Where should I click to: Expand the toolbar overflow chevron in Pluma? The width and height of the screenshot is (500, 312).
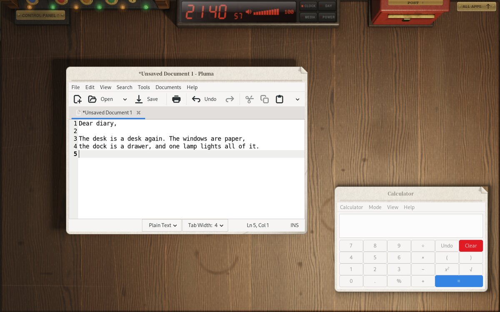(297, 99)
